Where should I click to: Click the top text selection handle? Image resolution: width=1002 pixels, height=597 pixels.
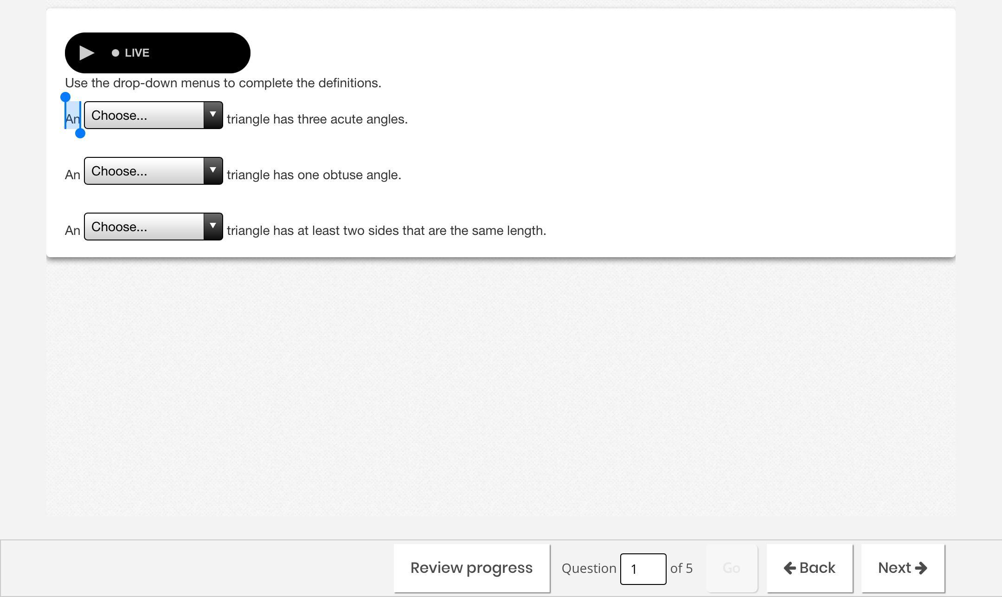(65, 97)
